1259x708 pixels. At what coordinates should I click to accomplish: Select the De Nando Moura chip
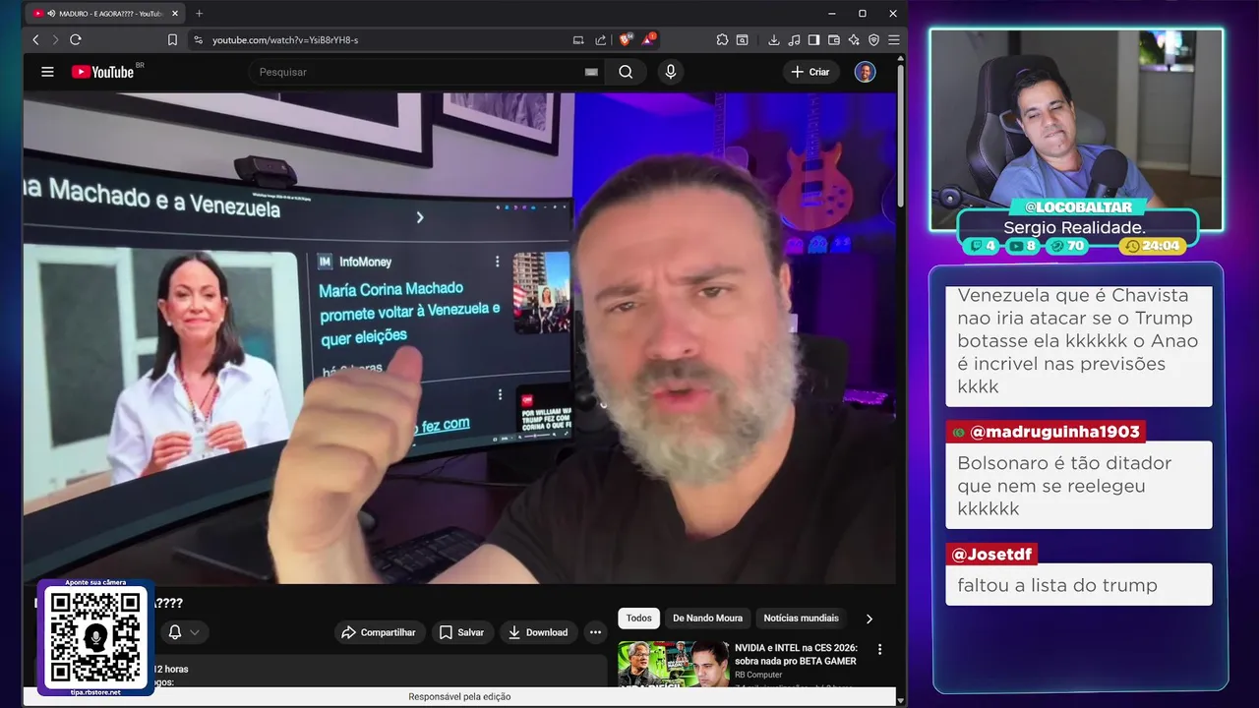[x=708, y=618]
